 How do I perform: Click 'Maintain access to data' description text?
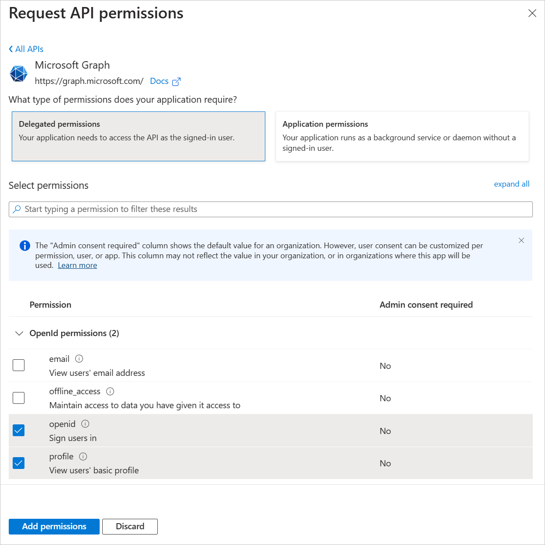[x=145, y=406]
